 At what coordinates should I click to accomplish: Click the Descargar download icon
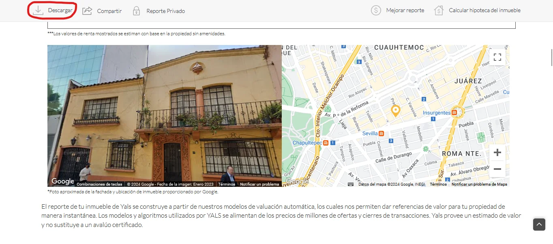coord(38,10)
